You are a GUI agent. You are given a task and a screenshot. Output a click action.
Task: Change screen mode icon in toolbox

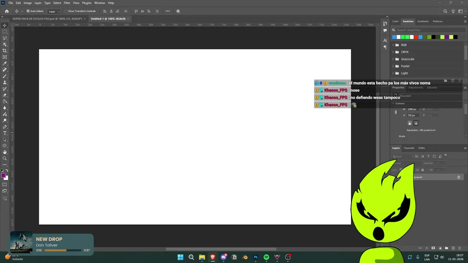pos(5,191)
